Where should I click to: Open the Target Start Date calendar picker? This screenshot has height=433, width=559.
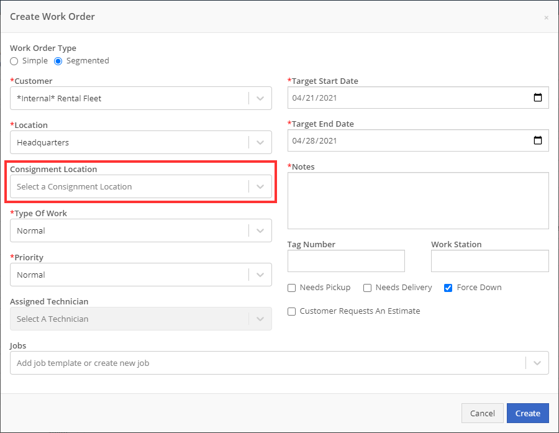coord(538,98)
